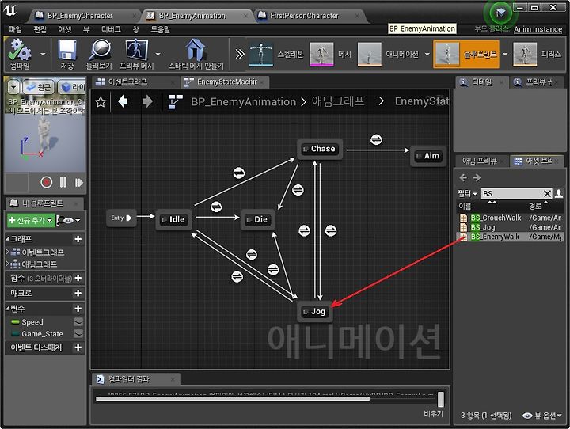Toggle Speed variable visibility
This screenshot has width=570, height=429.
tap(78, 321)
